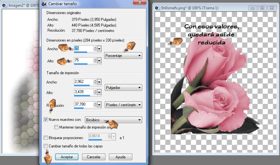Open slider popup beside print Ancho field
This screenshot has width=280, height=165.
[99, 82]
